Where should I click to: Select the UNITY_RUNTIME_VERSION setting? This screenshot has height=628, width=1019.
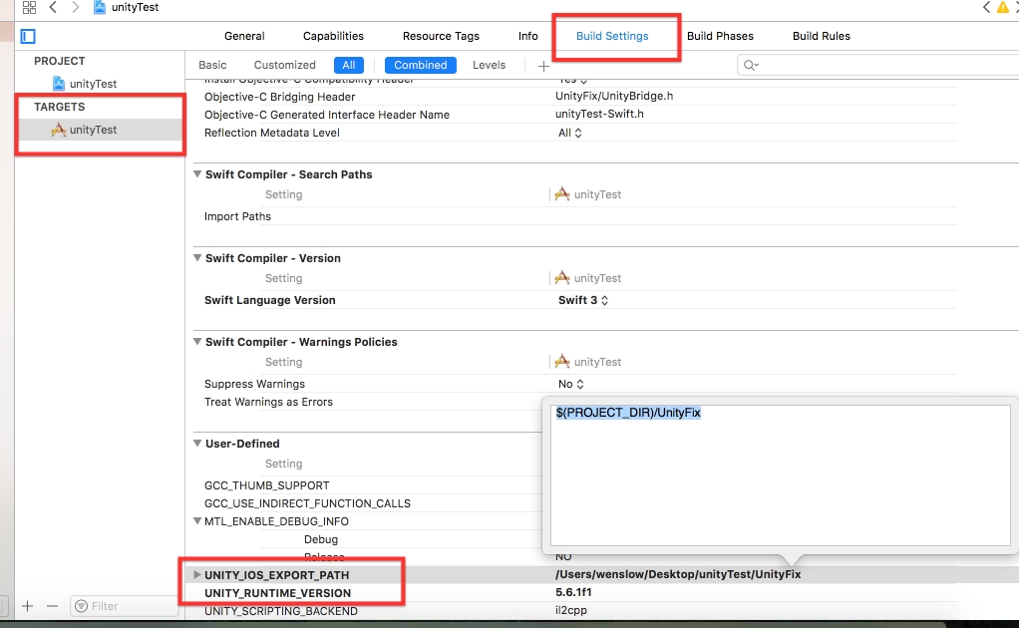click(277, 593)
